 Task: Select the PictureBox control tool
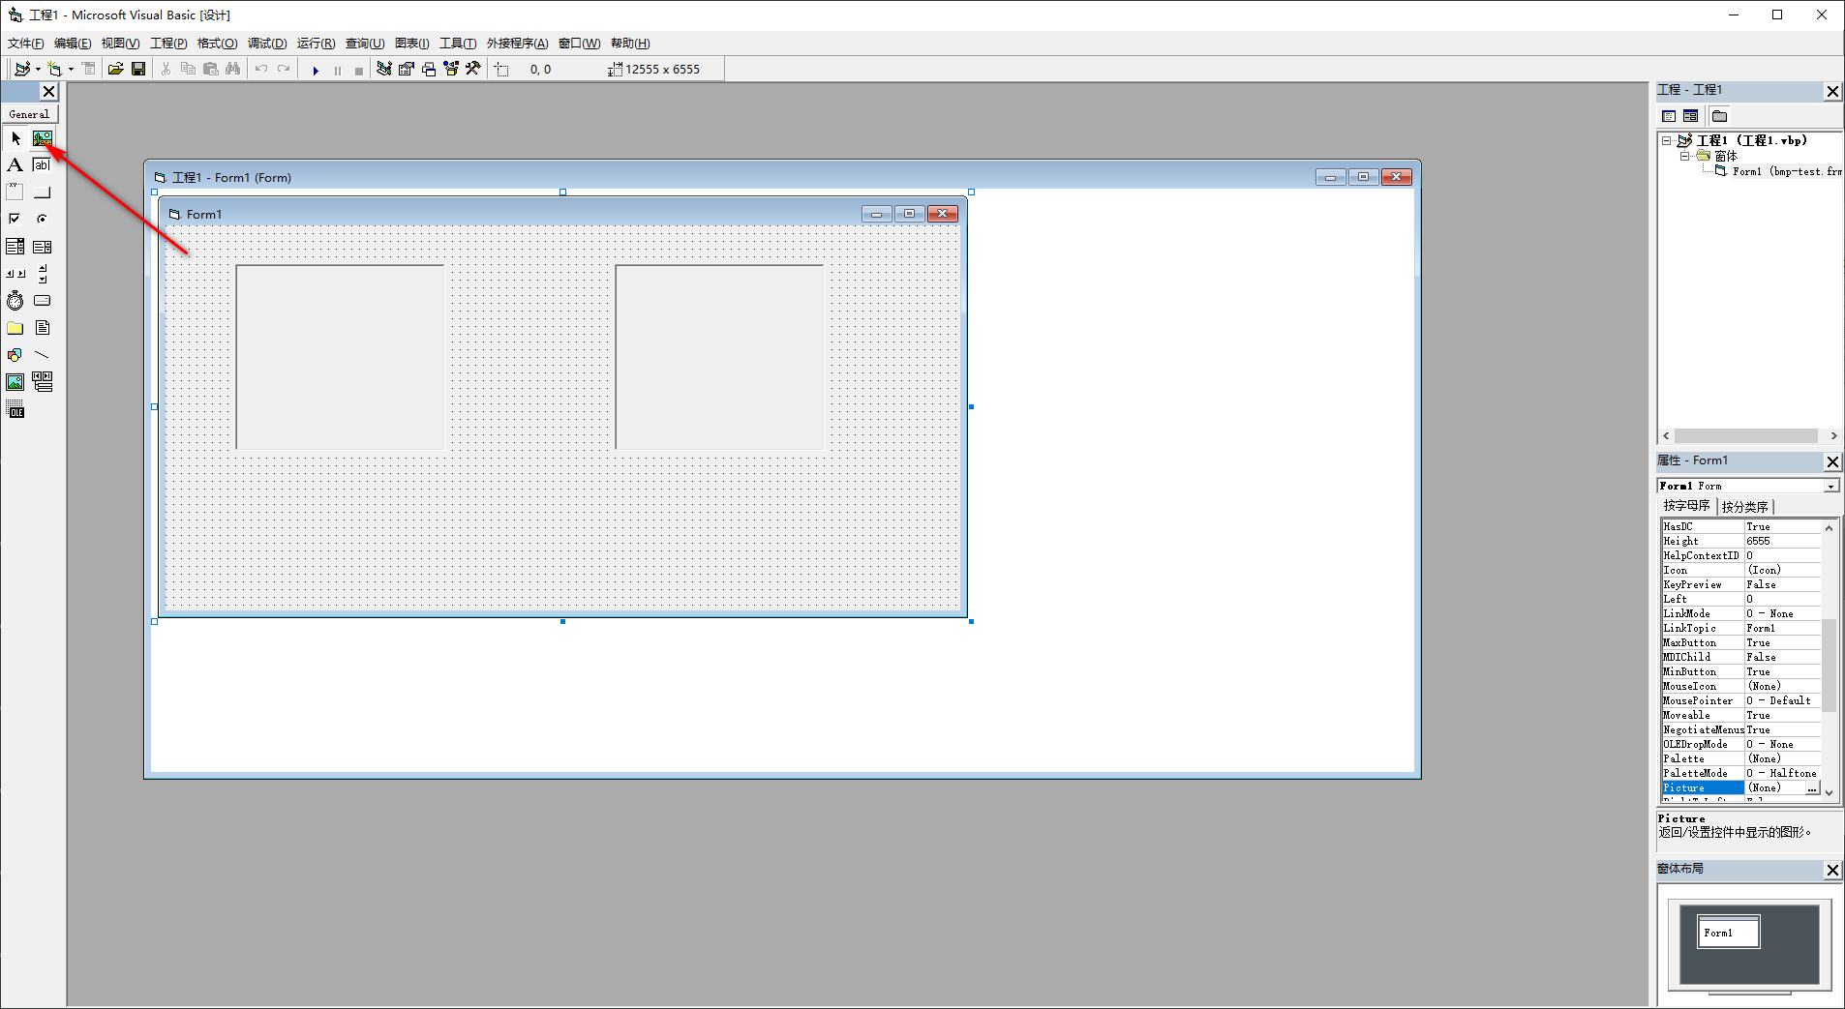[43, 138]
